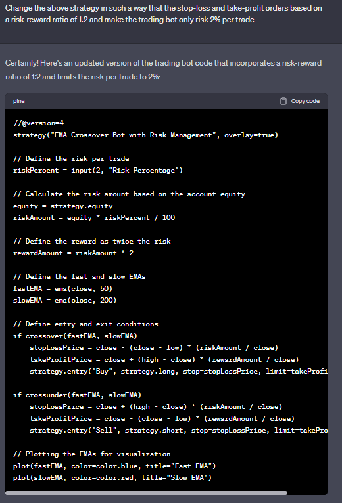This screenshot has height=503, width=342.
Task: Click the empty scrollbar track right of thumb
Action: (307, 493)
